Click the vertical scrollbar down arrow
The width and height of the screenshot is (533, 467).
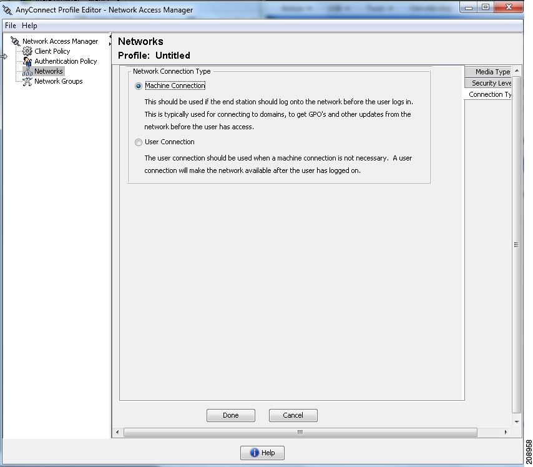tap(517, 422)
